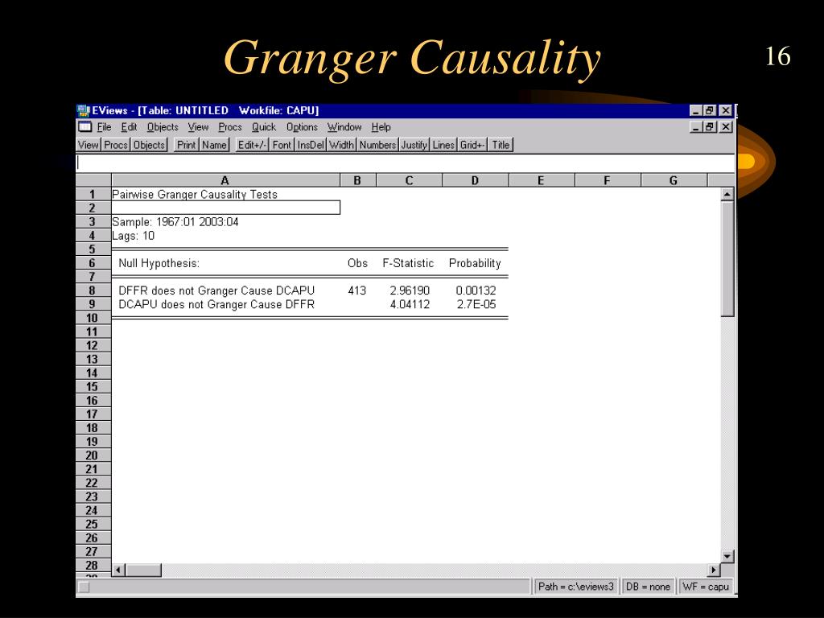824x618 pixels.
Task: Click 'Pairwise Granger Causality Tests' cell
Action: pos(195,195)
